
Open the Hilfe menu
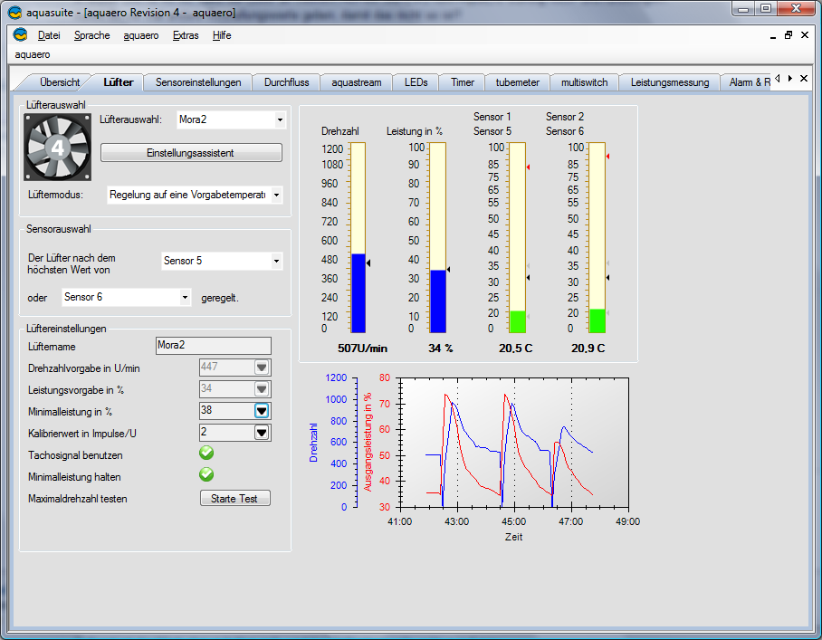[222, 35]
